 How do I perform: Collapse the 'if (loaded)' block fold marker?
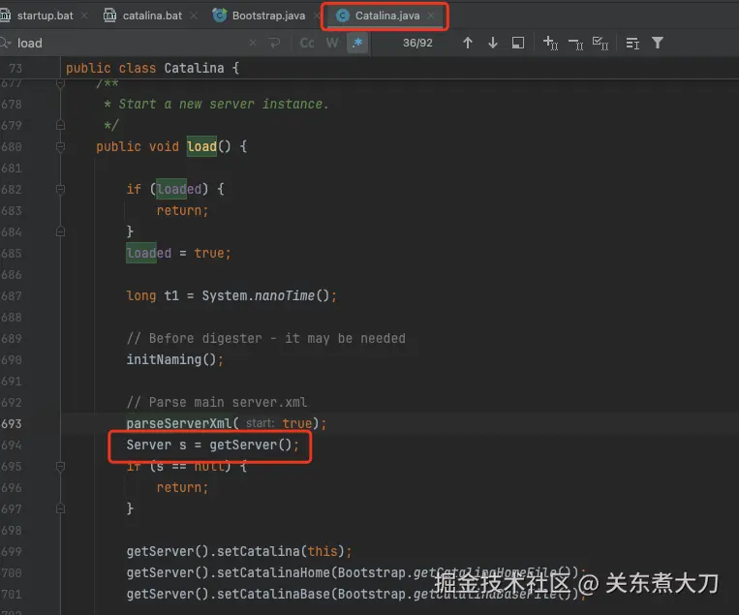tap(60, 190)
